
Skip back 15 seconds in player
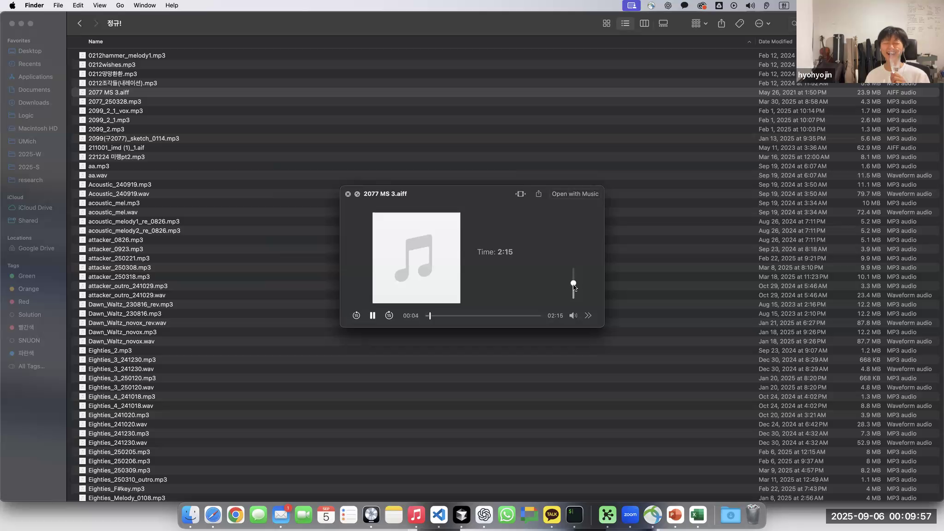[x=356, y=315]
